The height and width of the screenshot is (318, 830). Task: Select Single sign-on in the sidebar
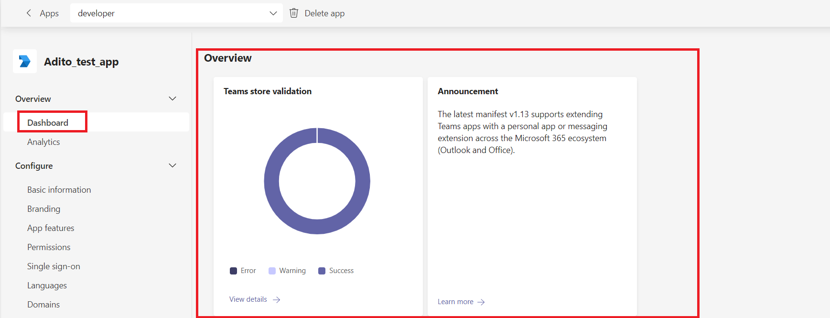(x=54, y=266)
